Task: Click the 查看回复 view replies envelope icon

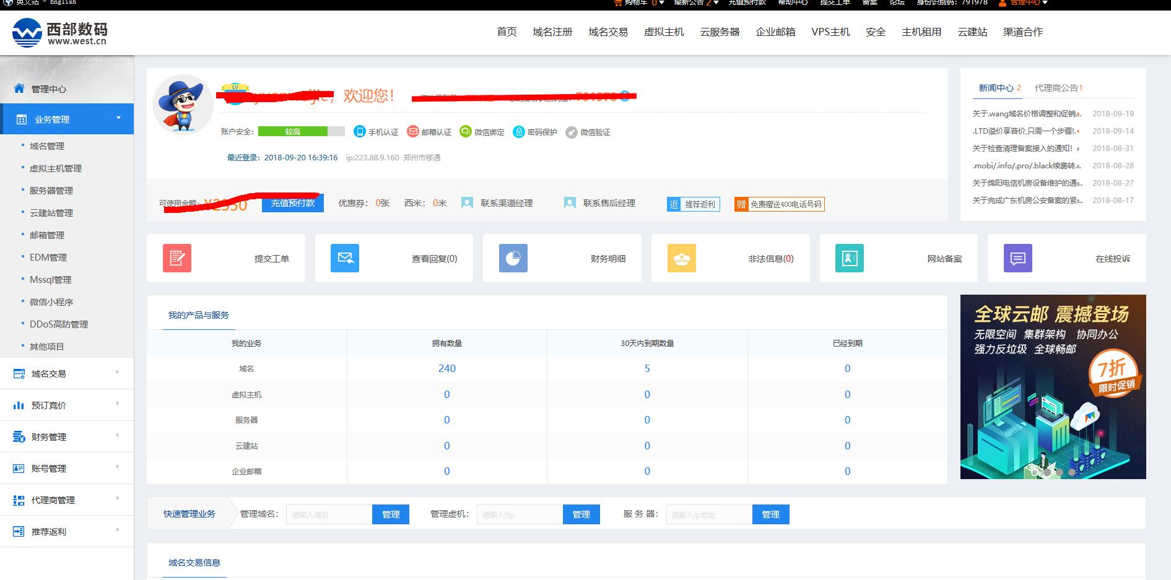Action: click(345, 258)
